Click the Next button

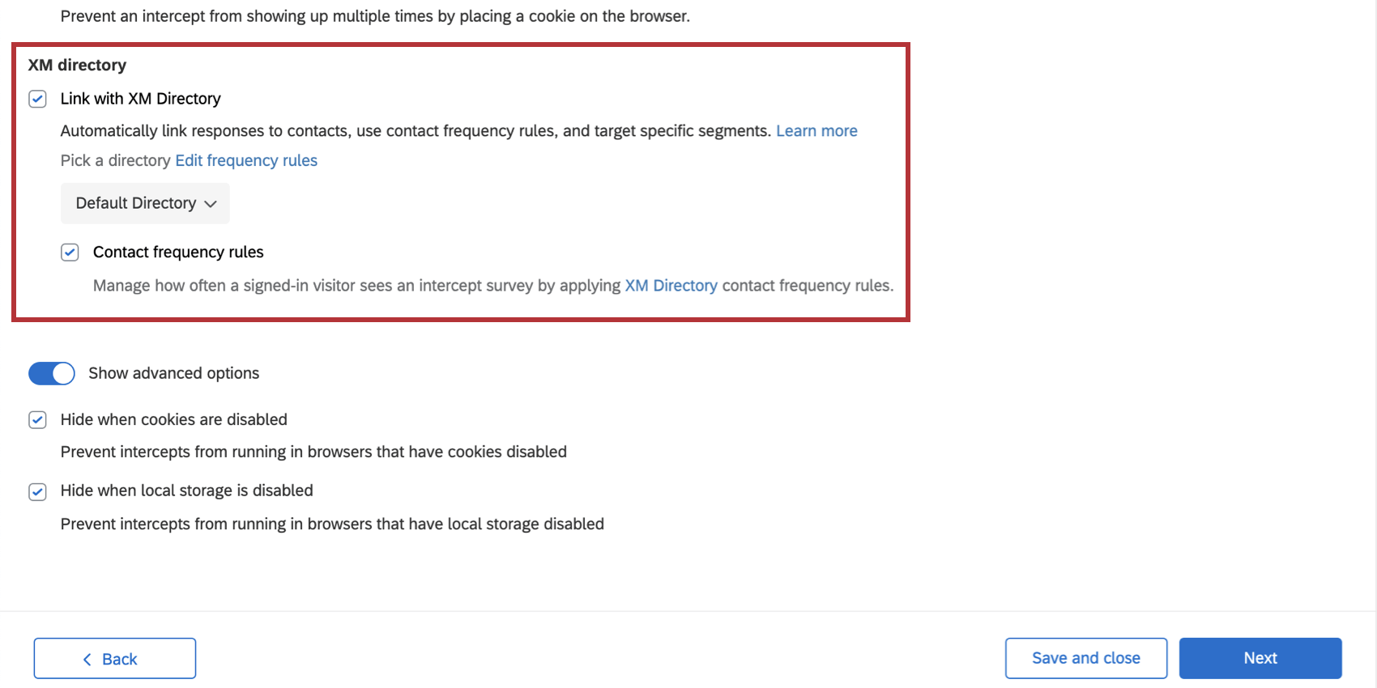(x=1260, y=658)
